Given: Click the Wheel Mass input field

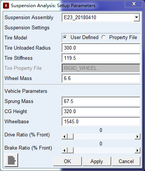Looking at the screenshot, I should tap(101, 78).
